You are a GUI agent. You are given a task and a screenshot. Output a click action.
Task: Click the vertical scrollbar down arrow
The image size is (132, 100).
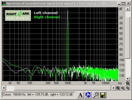[x=128, y=79]
